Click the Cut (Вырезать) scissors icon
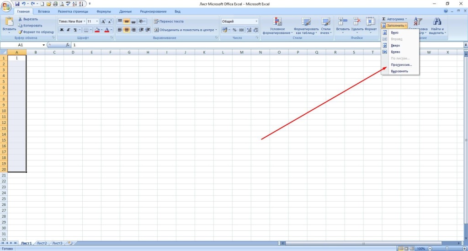Screen dimensions: 468x251 [20, 19]
